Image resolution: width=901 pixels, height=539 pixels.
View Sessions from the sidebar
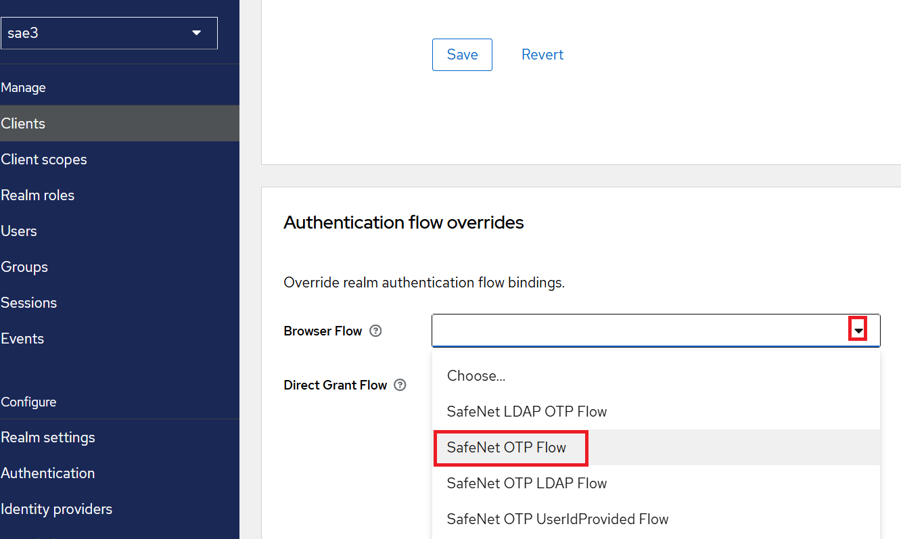[29, 303]
